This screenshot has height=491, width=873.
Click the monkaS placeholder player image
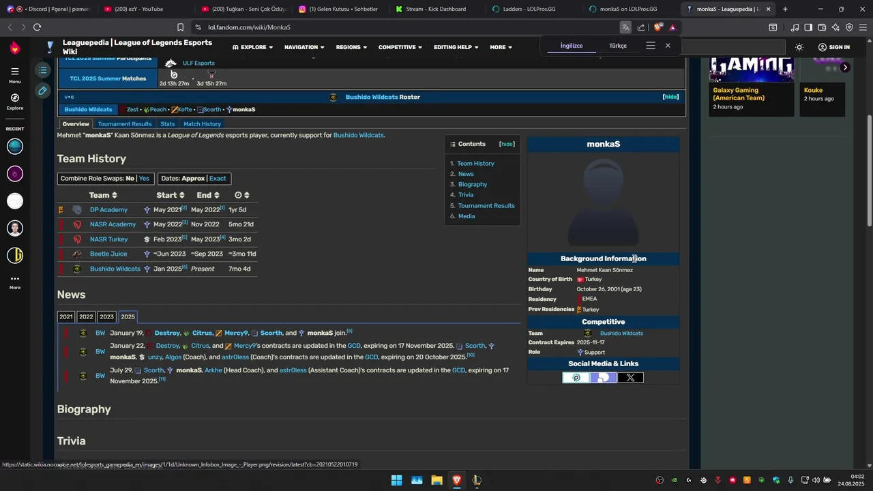pyautogui.click(x=603, y=203)
